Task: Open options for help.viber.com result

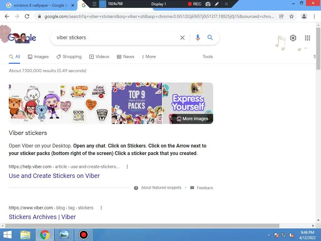Action: pyautogui.click(x=127, y=167)
